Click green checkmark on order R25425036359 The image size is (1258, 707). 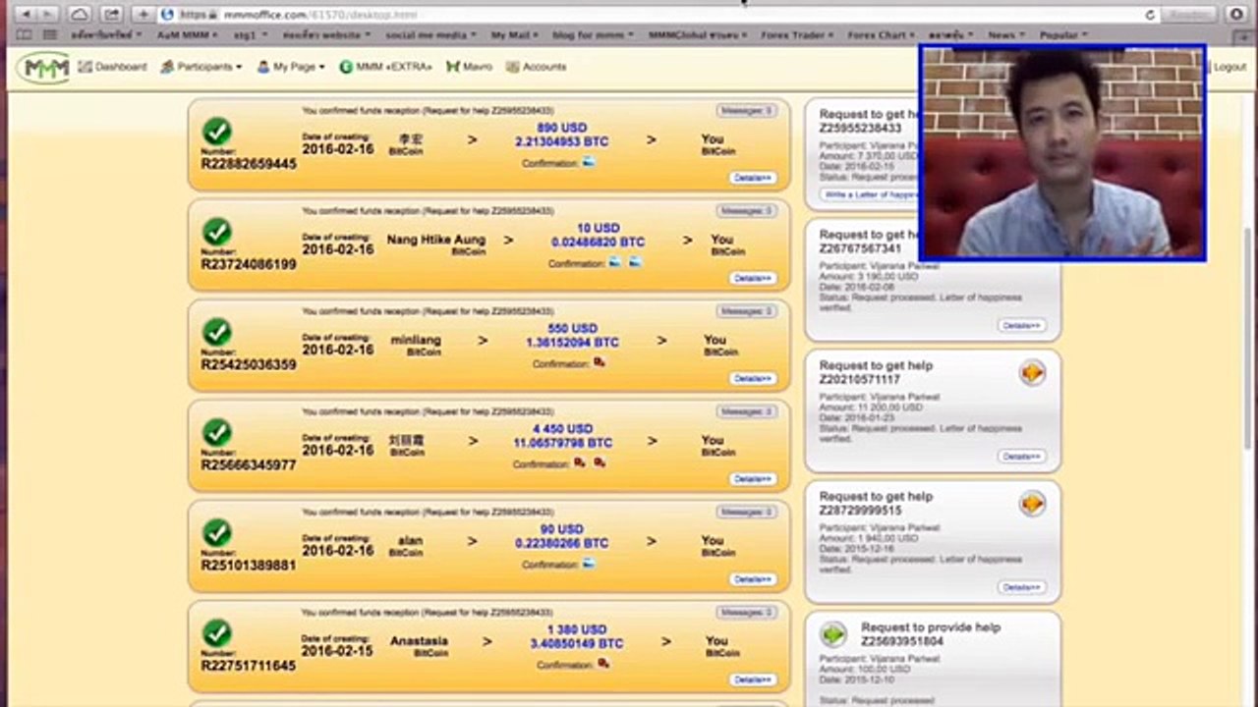tap(217, 332)
